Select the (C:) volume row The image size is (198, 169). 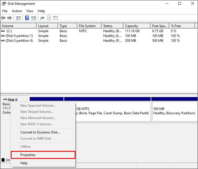[9, 31]
